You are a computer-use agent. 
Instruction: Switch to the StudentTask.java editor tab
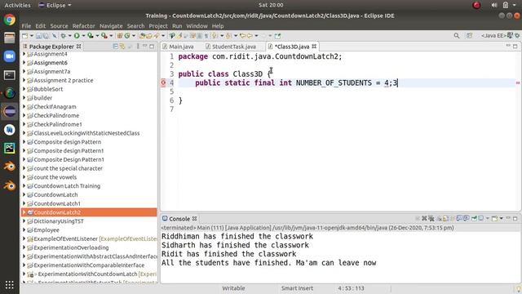pyautogui.click(x=231, y=47)
